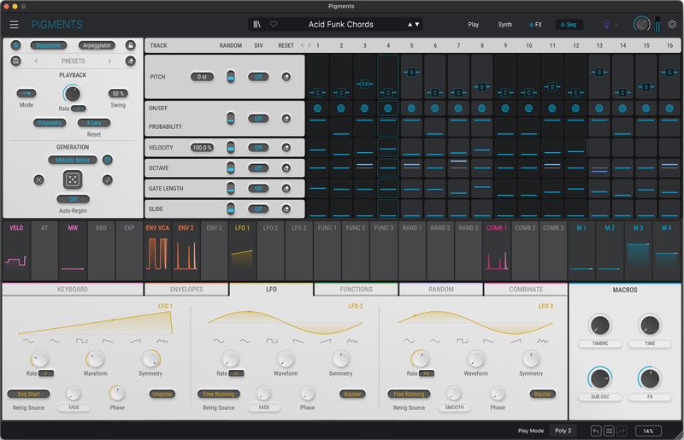
Task: Select the Arpeggiator mode button
Action: point(97,45)
